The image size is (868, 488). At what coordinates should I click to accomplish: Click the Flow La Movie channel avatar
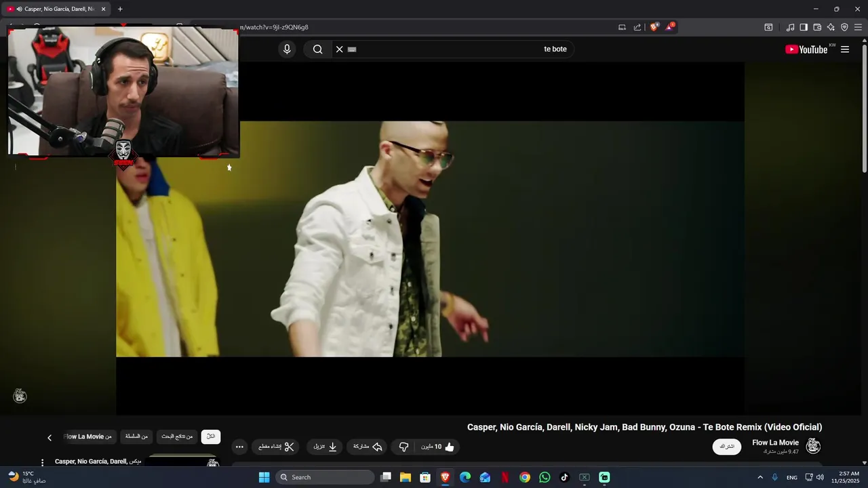tap(813, 446)
